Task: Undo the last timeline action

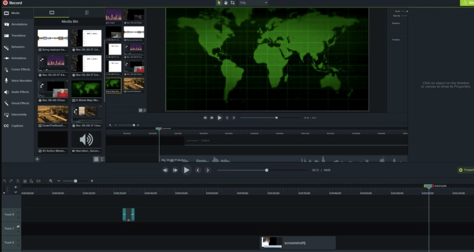Action: [4, 181]
